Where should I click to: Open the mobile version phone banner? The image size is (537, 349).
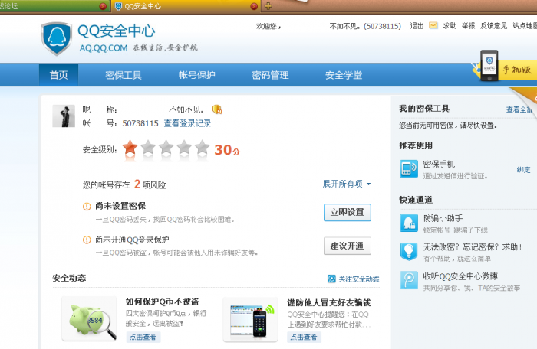tap(503, 67)
